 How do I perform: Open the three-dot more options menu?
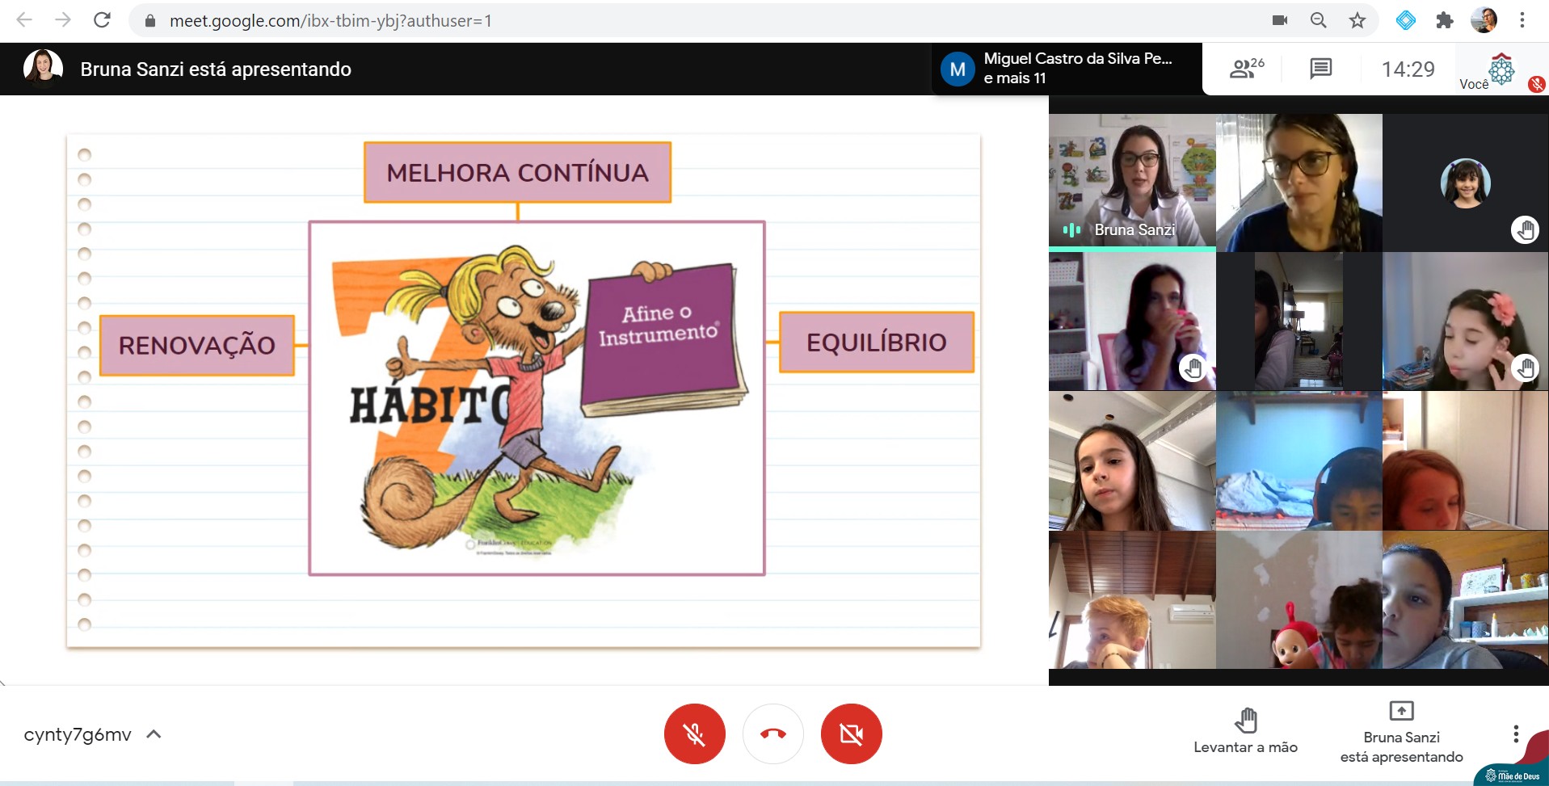coord(1515,733)
